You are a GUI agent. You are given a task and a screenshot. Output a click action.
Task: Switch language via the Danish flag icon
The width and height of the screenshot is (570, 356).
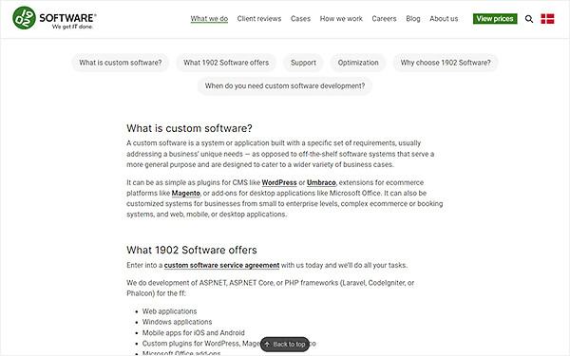pyautogui.click(x=547, y=19)
